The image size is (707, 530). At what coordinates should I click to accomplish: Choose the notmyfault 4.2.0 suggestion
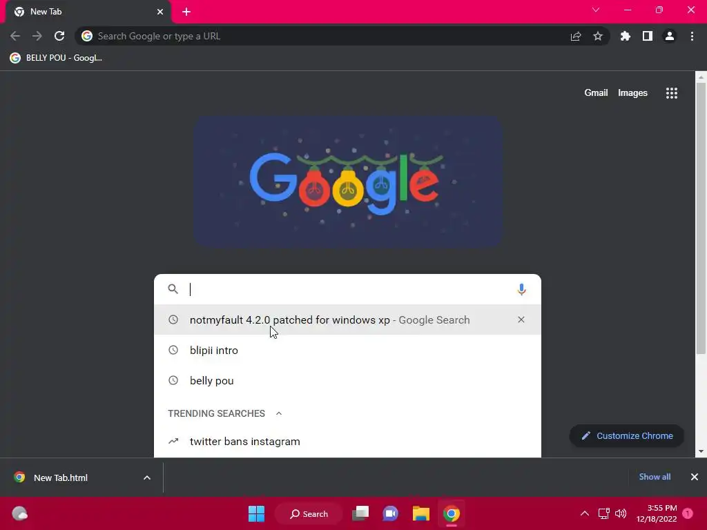[x=347, y=320]
